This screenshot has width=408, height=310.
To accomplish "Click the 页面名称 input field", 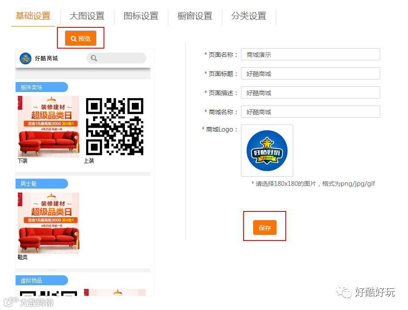I will coord(311,55).
